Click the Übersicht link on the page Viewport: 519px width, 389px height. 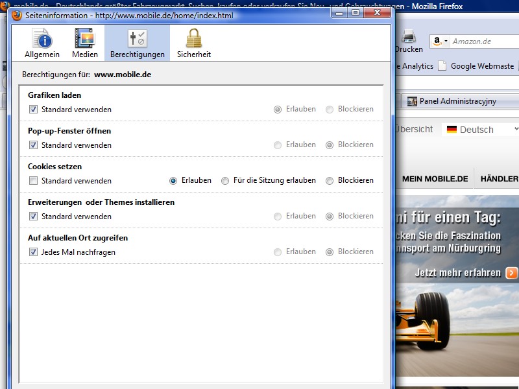[414, 129]
